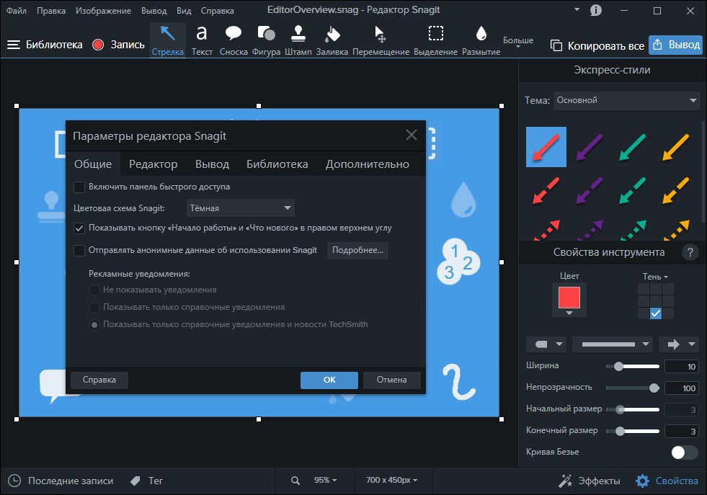
Task: Open the line style dropdown
Action: click(x=613, y=344)
